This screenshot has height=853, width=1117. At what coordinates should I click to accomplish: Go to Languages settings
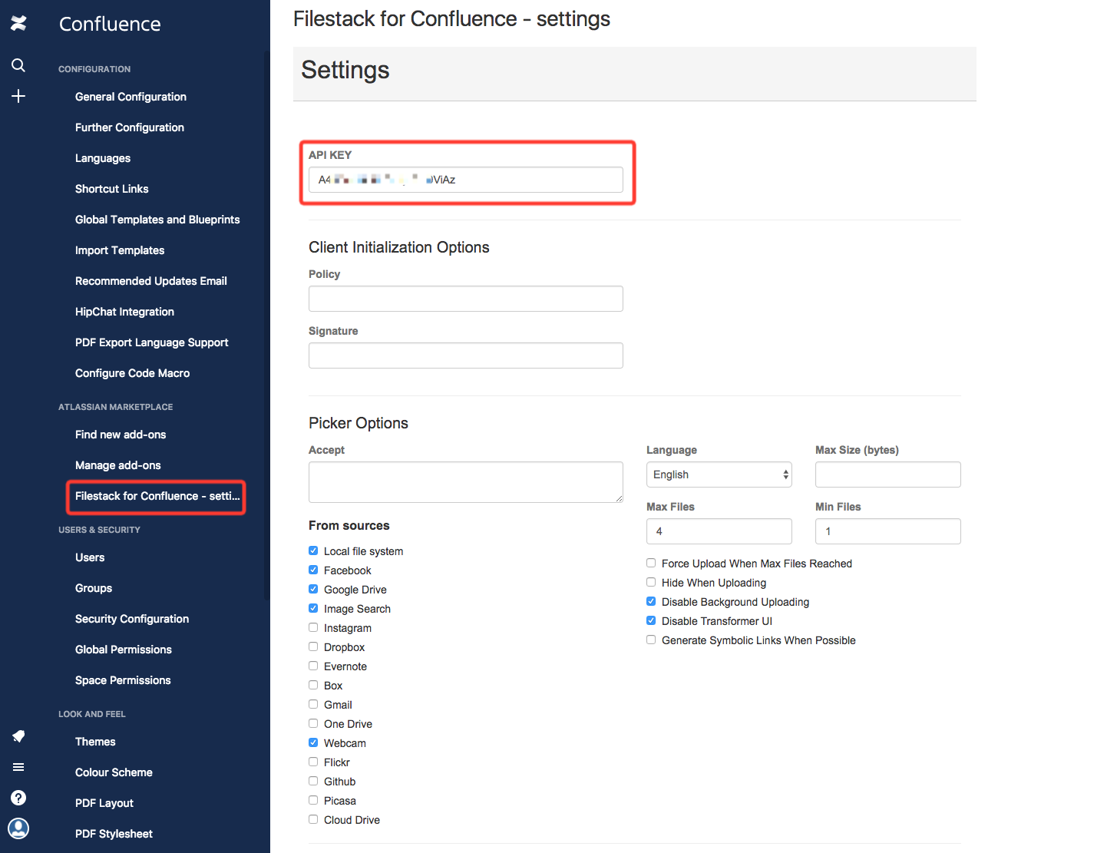[x=103, y=158]
